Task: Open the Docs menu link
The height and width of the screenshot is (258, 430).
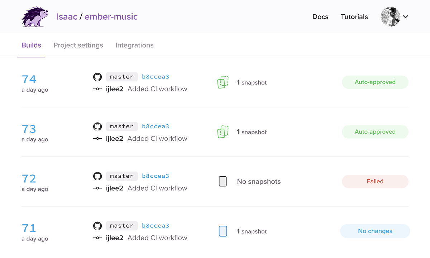Action: (x=320, y=17)
